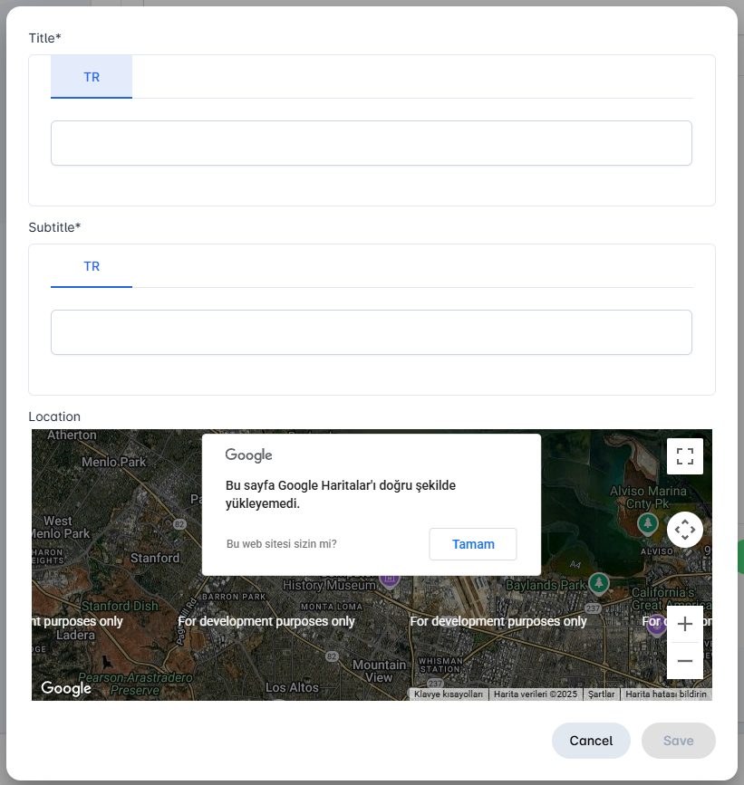Click the Atherton map label
Image resolution: width=744 pixels, height=785 pixels.
point(72,435)
